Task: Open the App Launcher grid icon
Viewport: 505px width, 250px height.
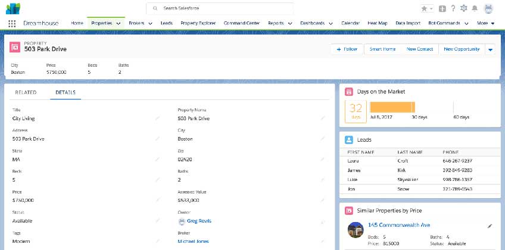Action: [12, 23]
